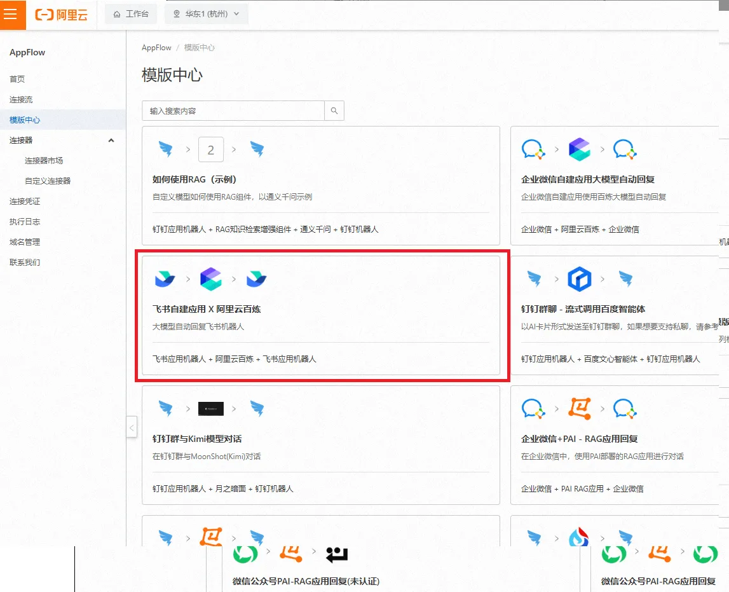
Task: Open 连接凭证 in sidebar
Action: (x=25, y=202)
